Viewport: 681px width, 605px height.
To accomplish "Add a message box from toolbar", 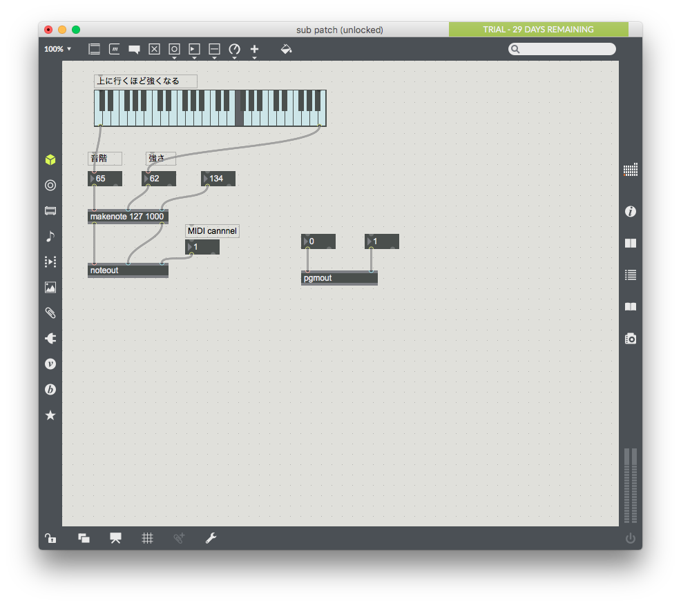I will tap(114, 49).
